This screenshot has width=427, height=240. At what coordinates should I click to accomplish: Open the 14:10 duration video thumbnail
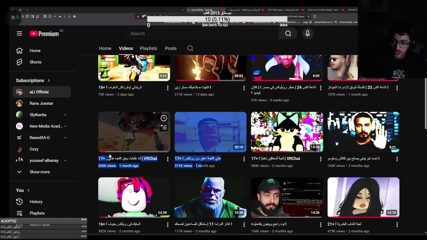click(363, 197)
